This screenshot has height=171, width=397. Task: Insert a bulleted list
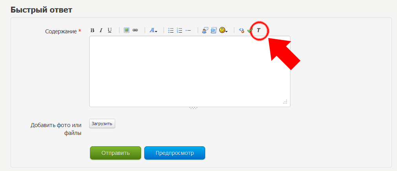click(171, 31)
